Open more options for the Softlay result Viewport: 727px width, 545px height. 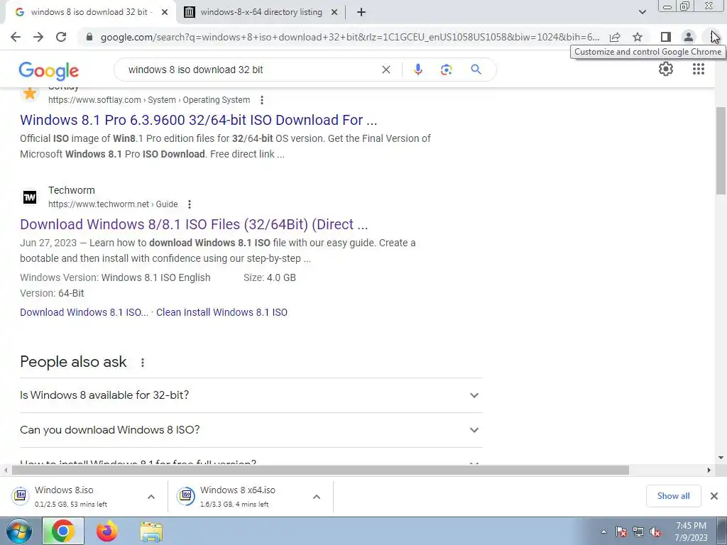(262, 100)
